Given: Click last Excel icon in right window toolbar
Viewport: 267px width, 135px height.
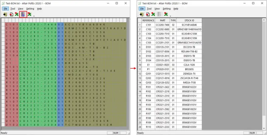Looking at the screenshot, I should coord(166,14).
